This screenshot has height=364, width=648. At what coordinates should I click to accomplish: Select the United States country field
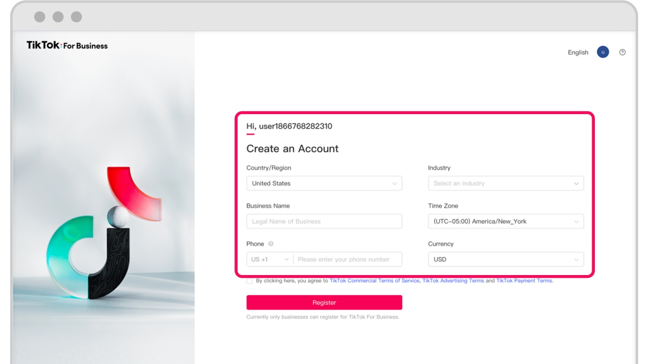click(319, 183)
